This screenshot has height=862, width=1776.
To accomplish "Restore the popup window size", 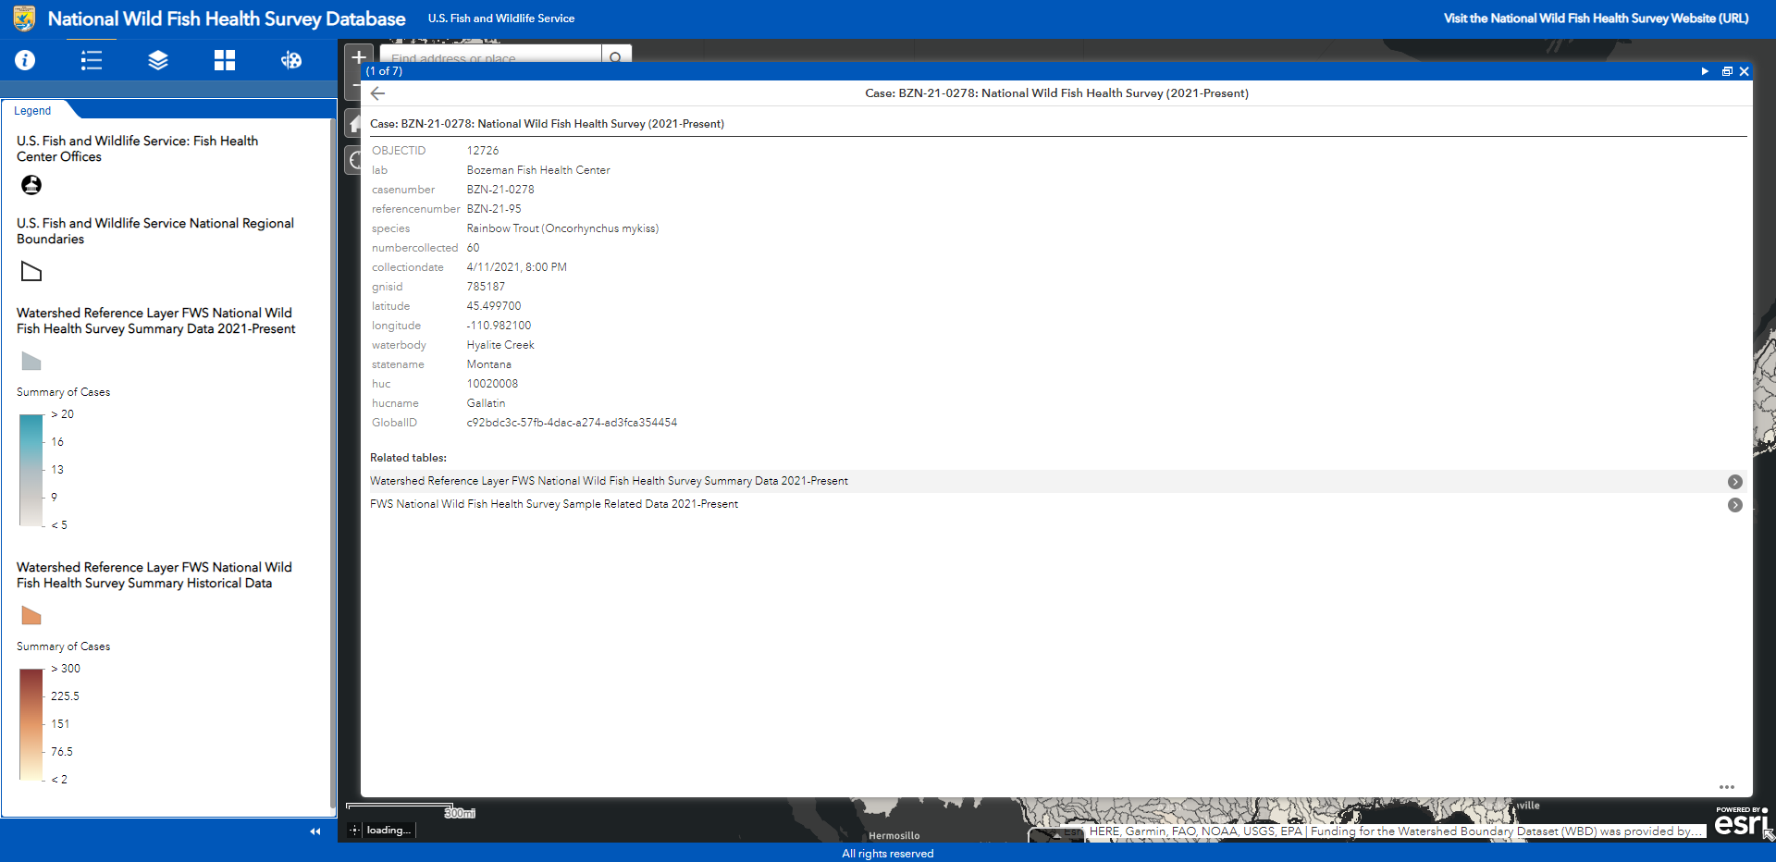I will tap(1726, 71).
